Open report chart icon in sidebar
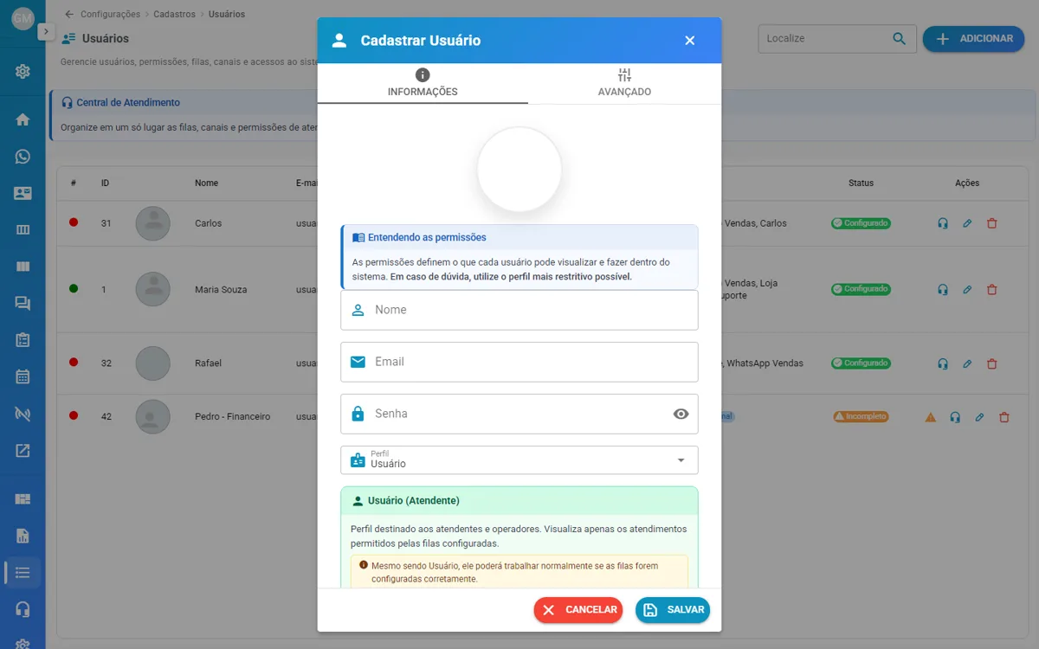 tap(23, 536)
